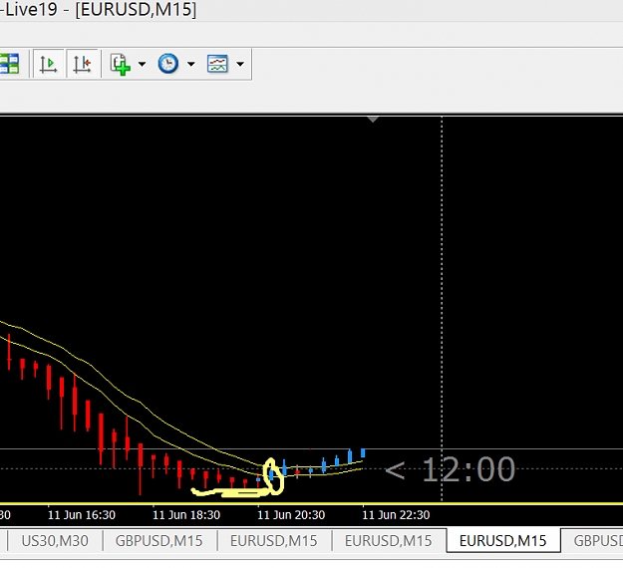
Task: Click the tile windows icon in toolbar
Action: [9, 64]
